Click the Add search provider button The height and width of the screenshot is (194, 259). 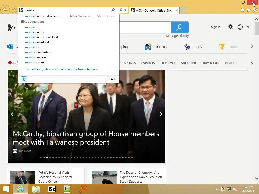coord(114,79)
